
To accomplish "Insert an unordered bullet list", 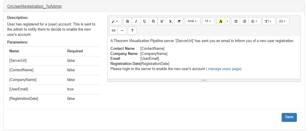I will 236,21.
